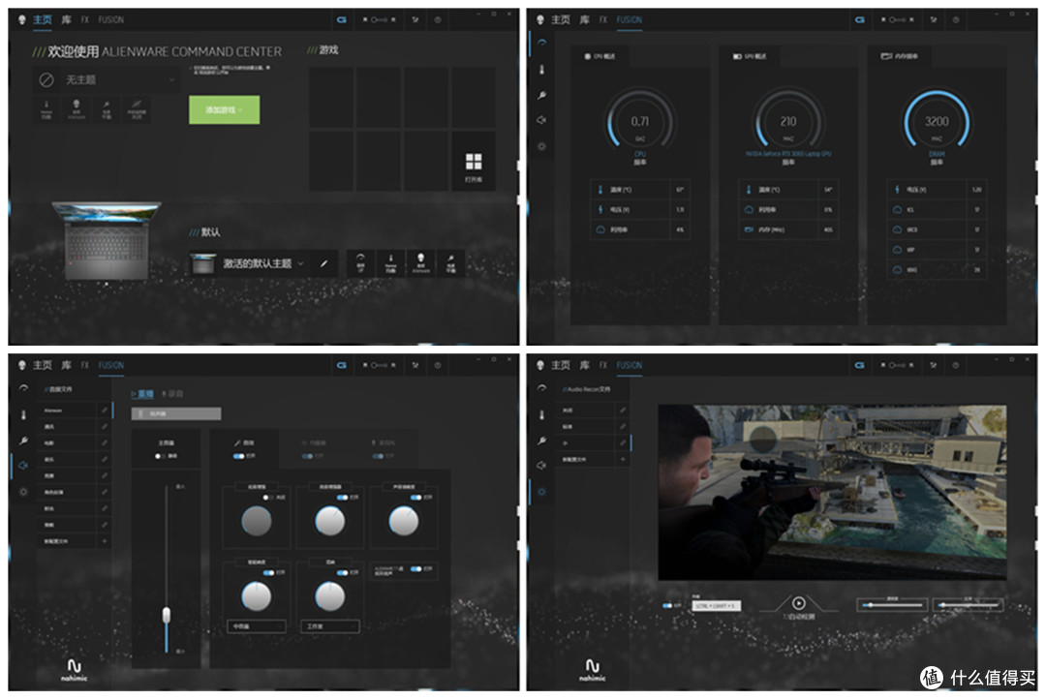1046x700 pixels.
Task: Open the overclock gauge tile beside the 激活的默认主题 dropdown
Action: pos(361,262)
